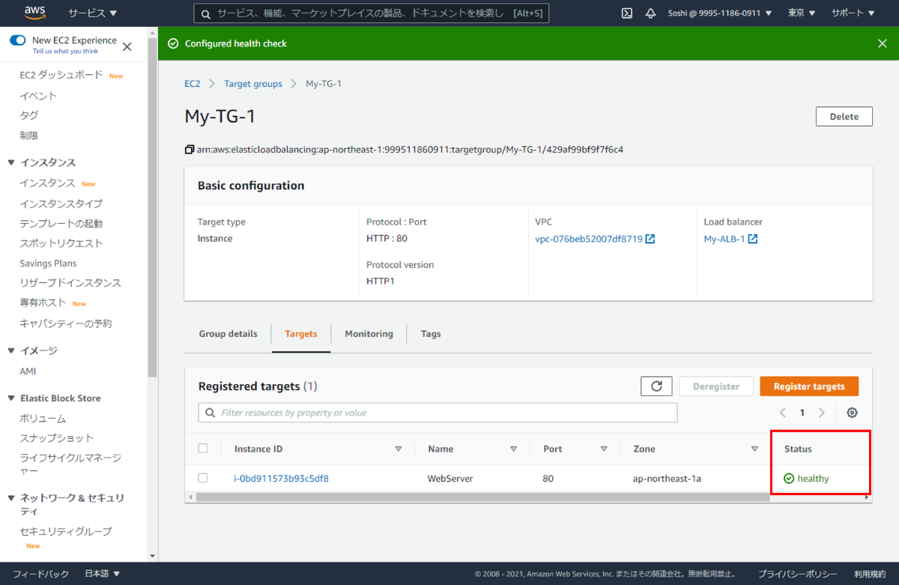Go to next page of targets
The image size is (899, 585).
coord(822,413)
